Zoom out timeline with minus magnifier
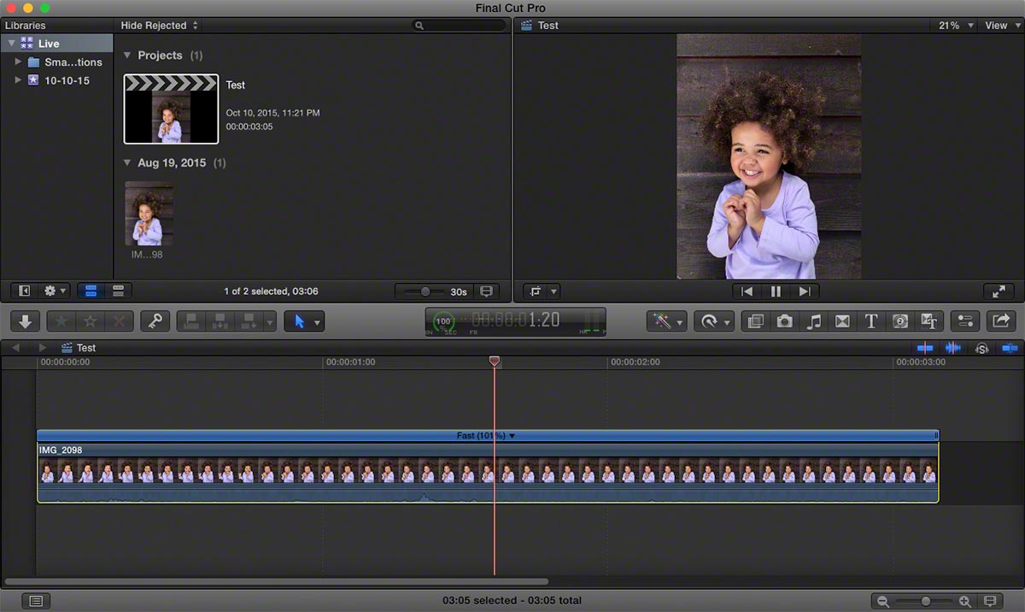This screenshot has width=1025, height=612. tap(883, 602)
